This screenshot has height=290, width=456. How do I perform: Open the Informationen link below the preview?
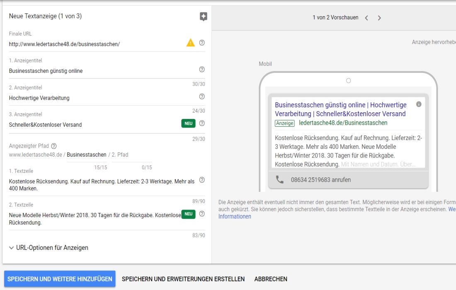coord(235,217)
